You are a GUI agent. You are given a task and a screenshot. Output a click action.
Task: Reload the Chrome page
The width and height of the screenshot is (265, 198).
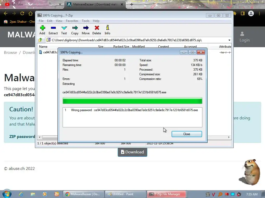click(x=22, y=14)
